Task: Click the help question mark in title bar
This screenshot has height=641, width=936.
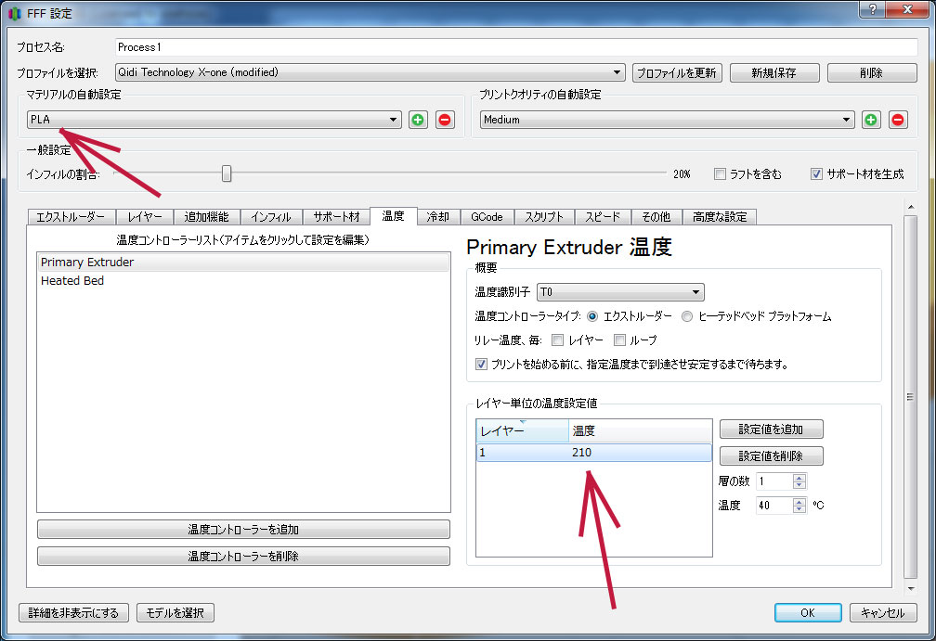Action: coord(873,10)
